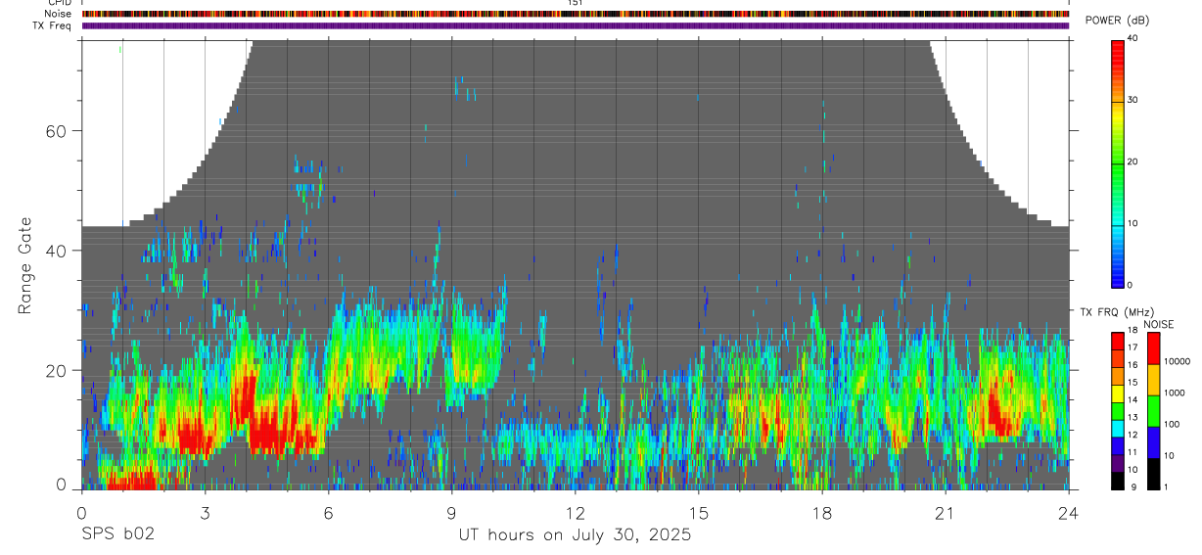Select hour 21 on the time axis
This screenshot has height=555, width=1202.
tap(946, 512)
